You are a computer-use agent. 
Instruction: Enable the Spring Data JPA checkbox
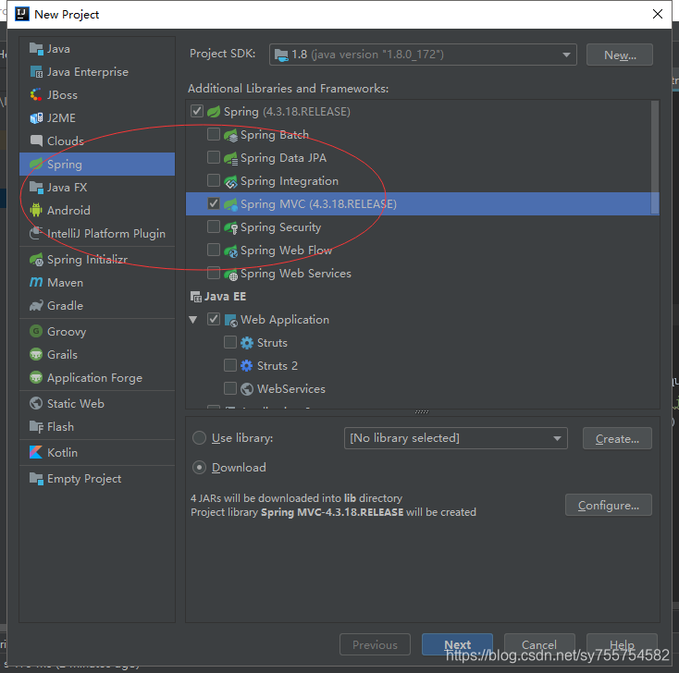[x=214, y=157]
